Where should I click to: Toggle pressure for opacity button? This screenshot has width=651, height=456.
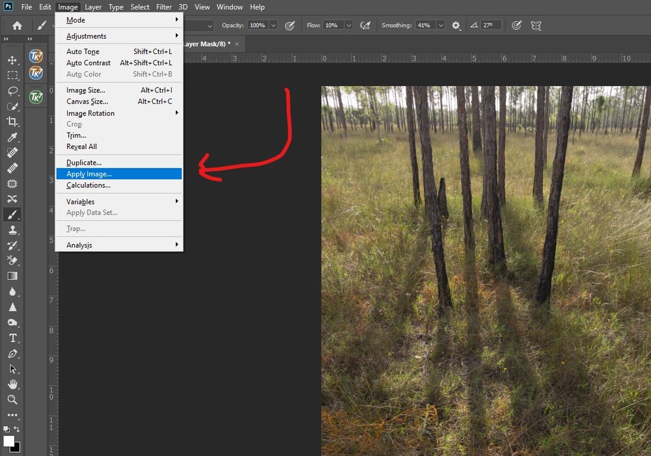[290, 25]
